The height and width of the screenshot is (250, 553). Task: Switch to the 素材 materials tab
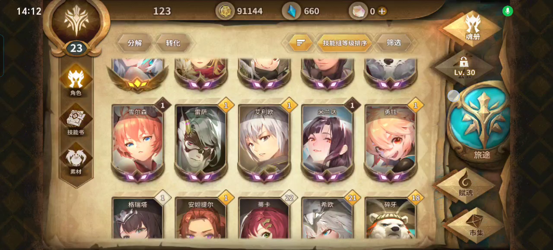76,159
